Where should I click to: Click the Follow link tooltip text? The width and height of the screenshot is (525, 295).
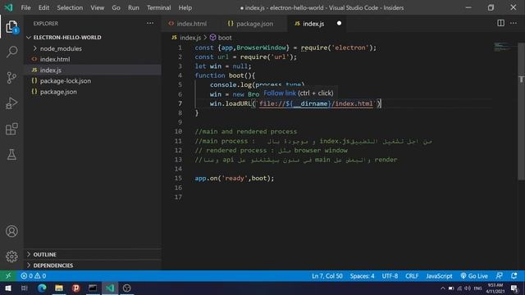[280, 93]
